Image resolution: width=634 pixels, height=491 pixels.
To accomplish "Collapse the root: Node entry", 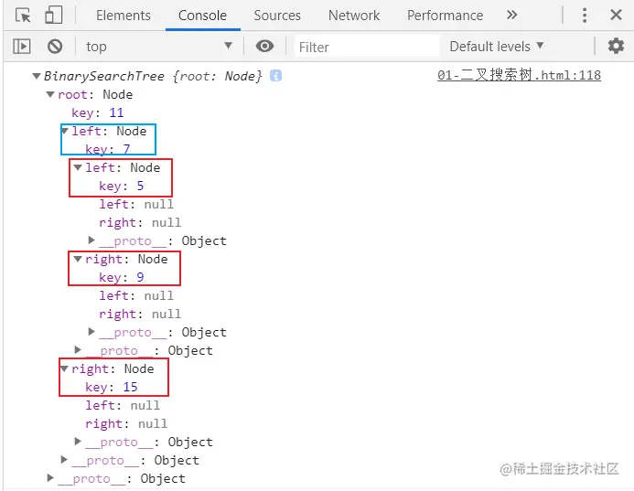I will point(50,94).
